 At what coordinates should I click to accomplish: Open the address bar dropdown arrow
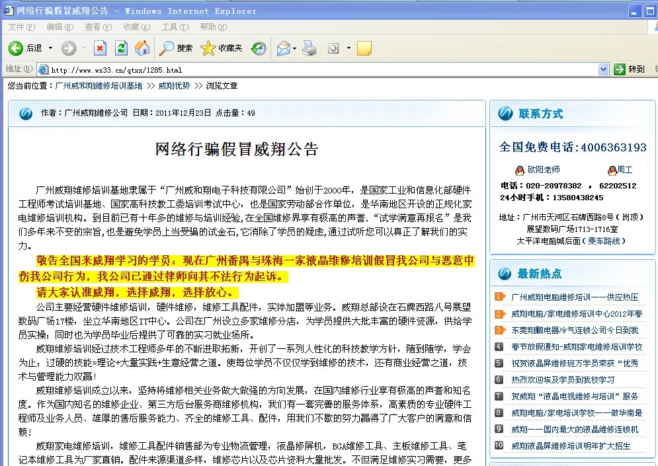coord(603,69)
